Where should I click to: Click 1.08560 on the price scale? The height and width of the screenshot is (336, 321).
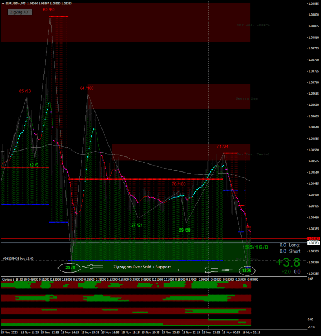pos(313,150)
